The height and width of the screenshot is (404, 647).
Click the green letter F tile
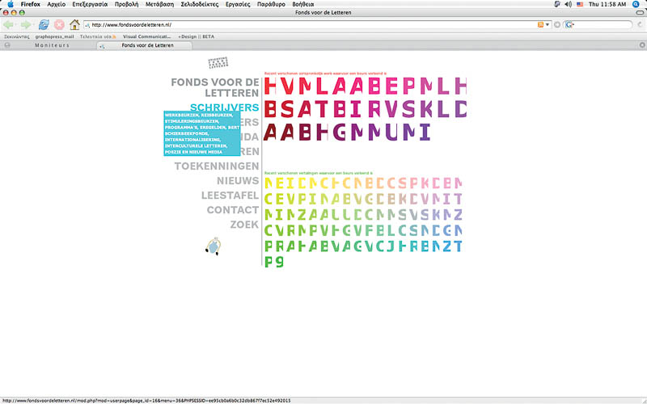point(369,230)
